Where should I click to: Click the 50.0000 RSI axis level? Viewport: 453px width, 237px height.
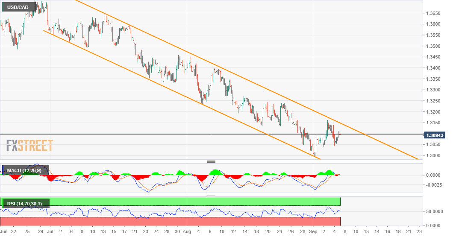click(435, 211)
